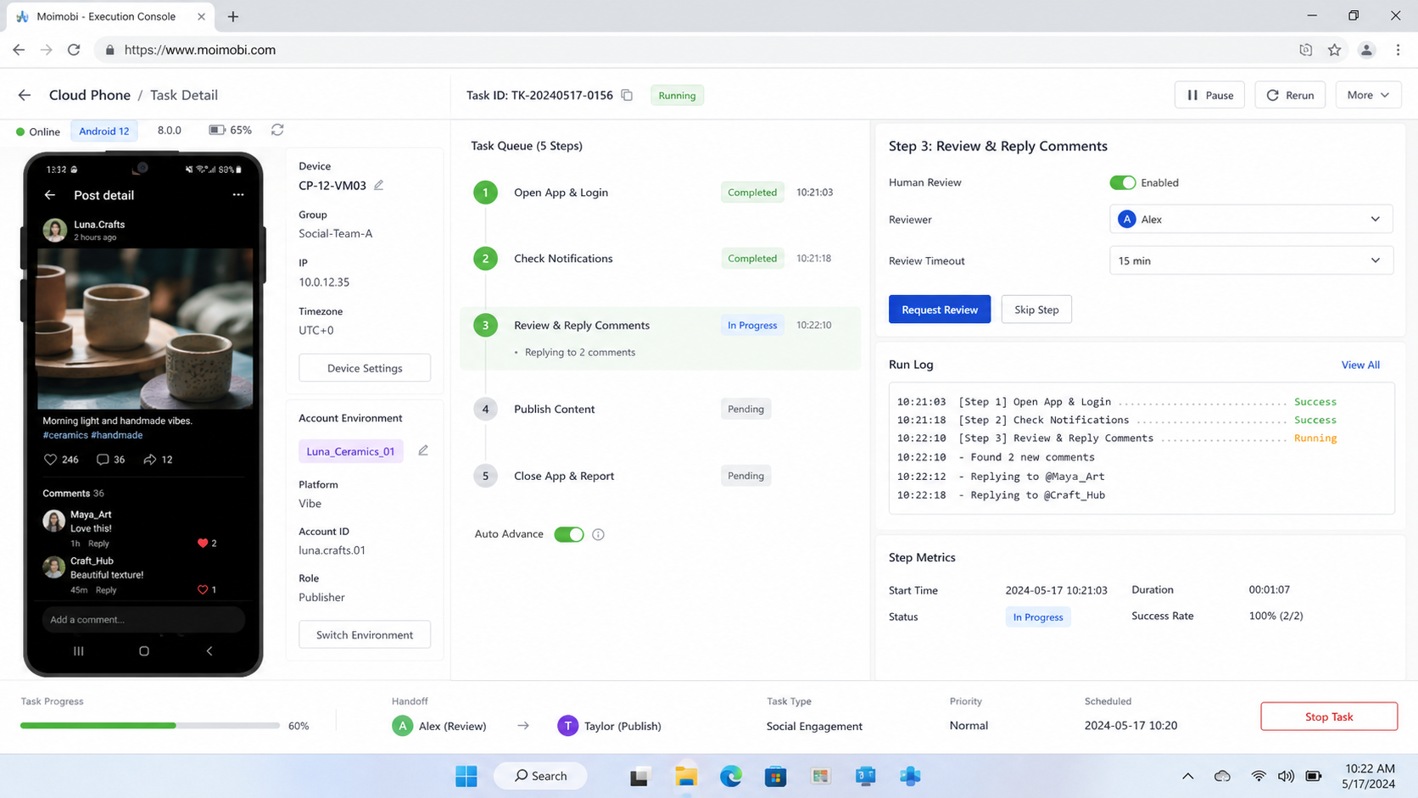The width and height of the screenshot is (1418, 798).
Task: Like the post with 246 hearts
Action: (50, 460)
